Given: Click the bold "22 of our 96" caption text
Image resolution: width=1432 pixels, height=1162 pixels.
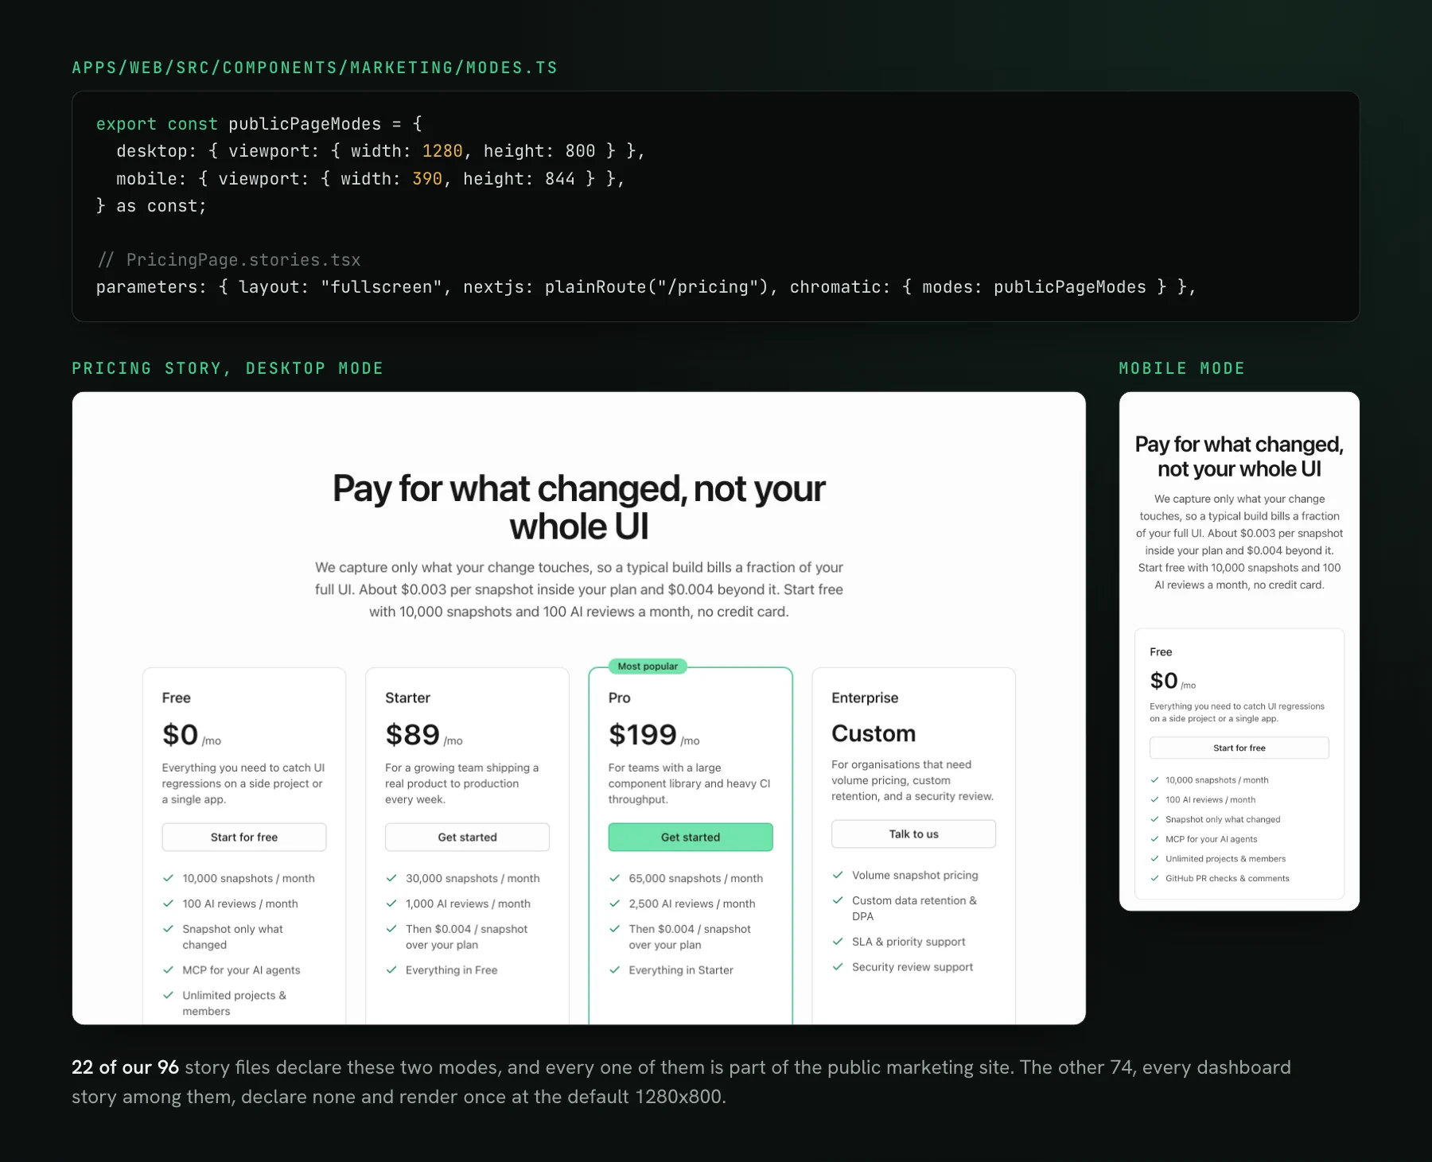Looking at the screenshot, I should click(125, 1067).
